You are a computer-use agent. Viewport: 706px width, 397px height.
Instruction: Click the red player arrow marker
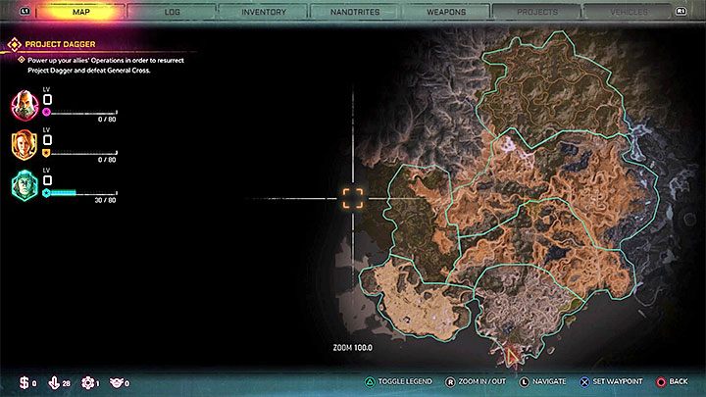pyautogui.click(x=512, y=356)
